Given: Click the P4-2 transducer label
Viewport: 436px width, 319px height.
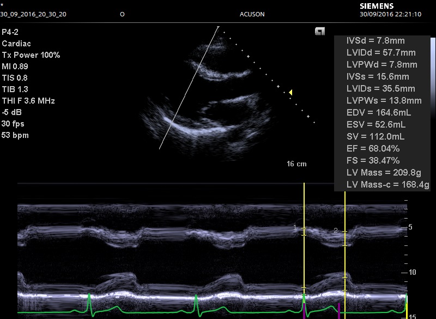Looking at the screenshot, I should tap(11, 32).
